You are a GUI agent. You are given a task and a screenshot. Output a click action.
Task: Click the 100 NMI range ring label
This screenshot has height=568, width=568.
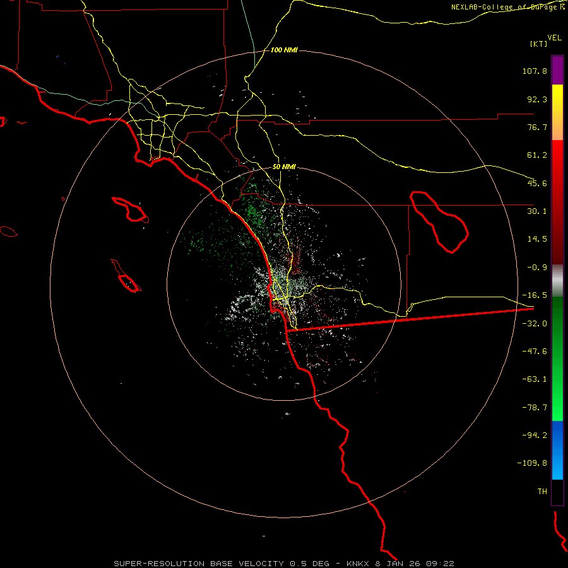[284, 50]
